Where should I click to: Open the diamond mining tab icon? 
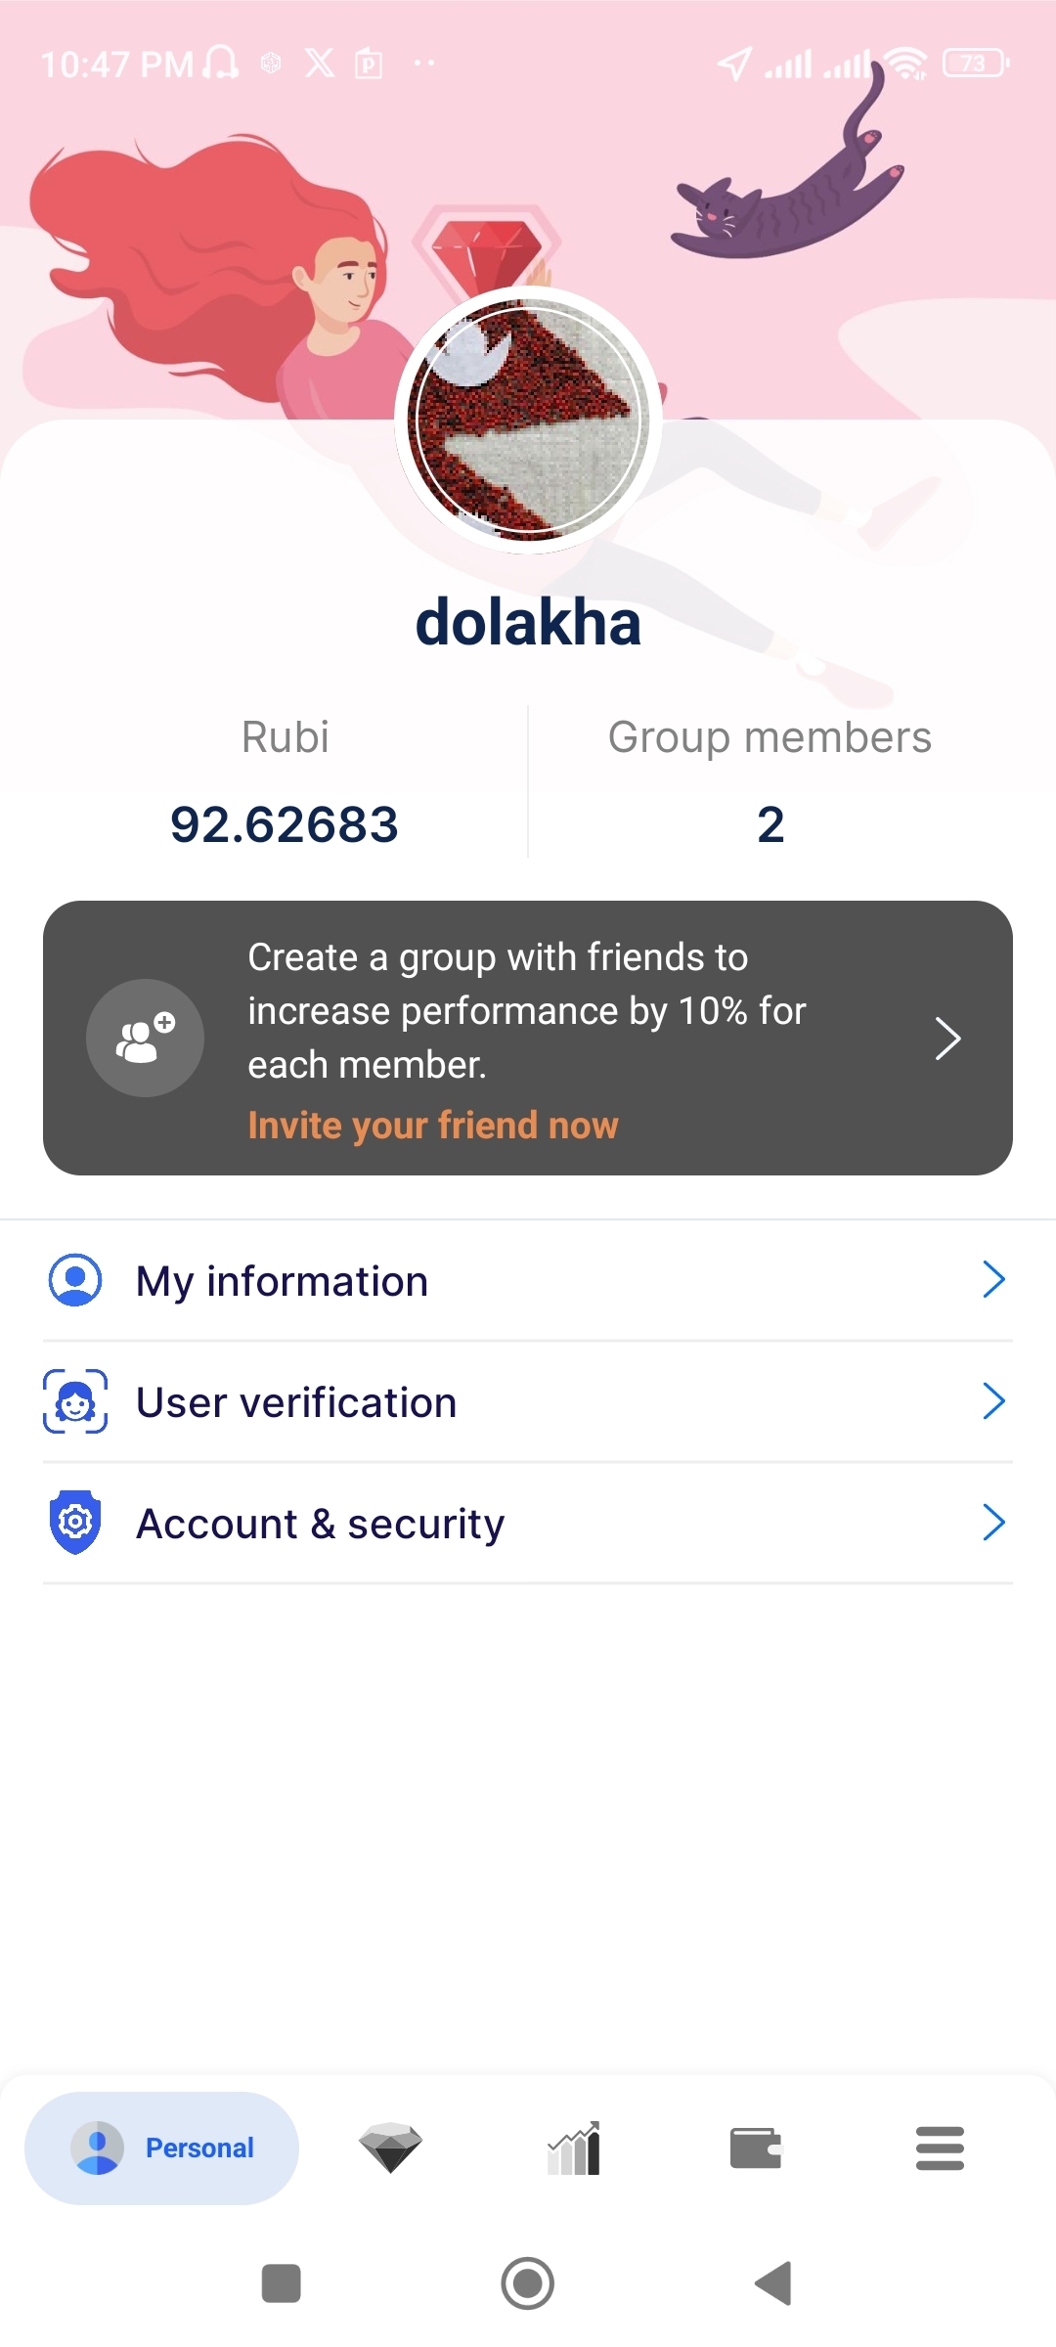point(390,2148)
